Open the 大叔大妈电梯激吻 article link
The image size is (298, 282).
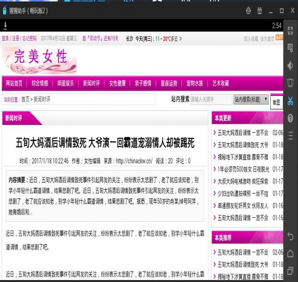(x=243, y=181)
